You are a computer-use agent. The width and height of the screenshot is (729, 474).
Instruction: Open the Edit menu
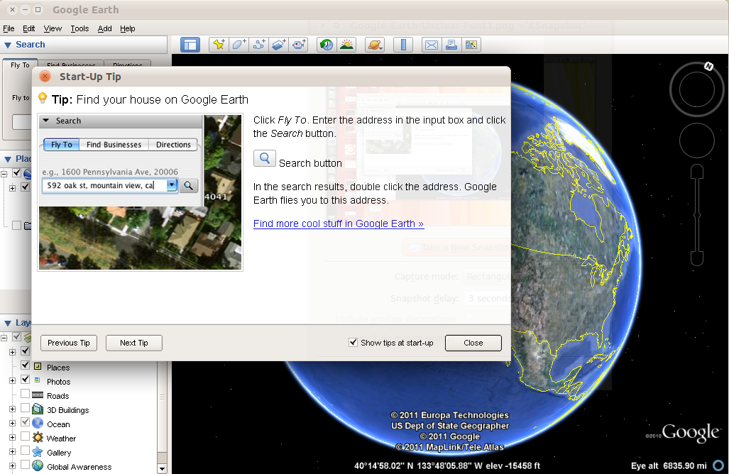[x=29, y=28]
